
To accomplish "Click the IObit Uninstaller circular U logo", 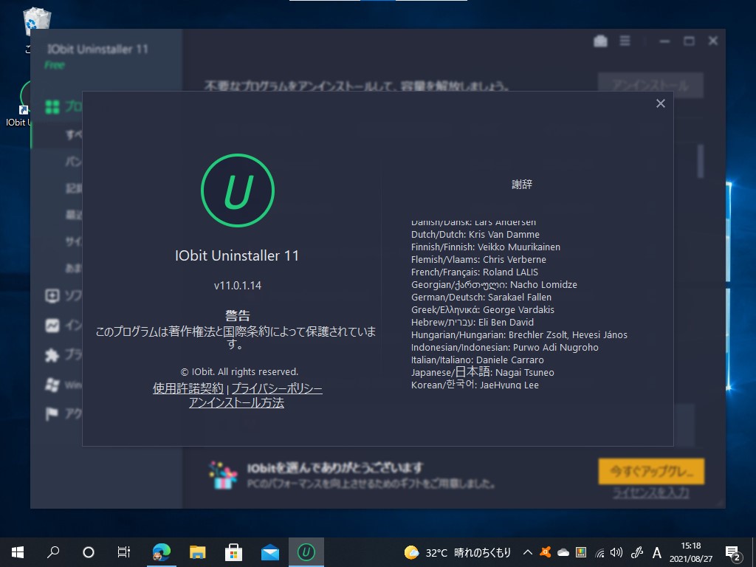I will point(238,190).
